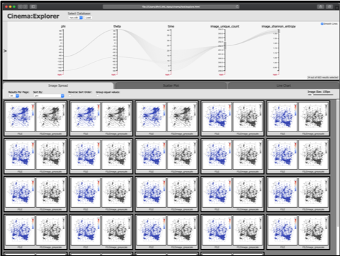Image resolution: width=340 pixels, height=256 pixels.
Task: Open the grayscale image in the fourth row's last card
Action: tap(313, 231)
